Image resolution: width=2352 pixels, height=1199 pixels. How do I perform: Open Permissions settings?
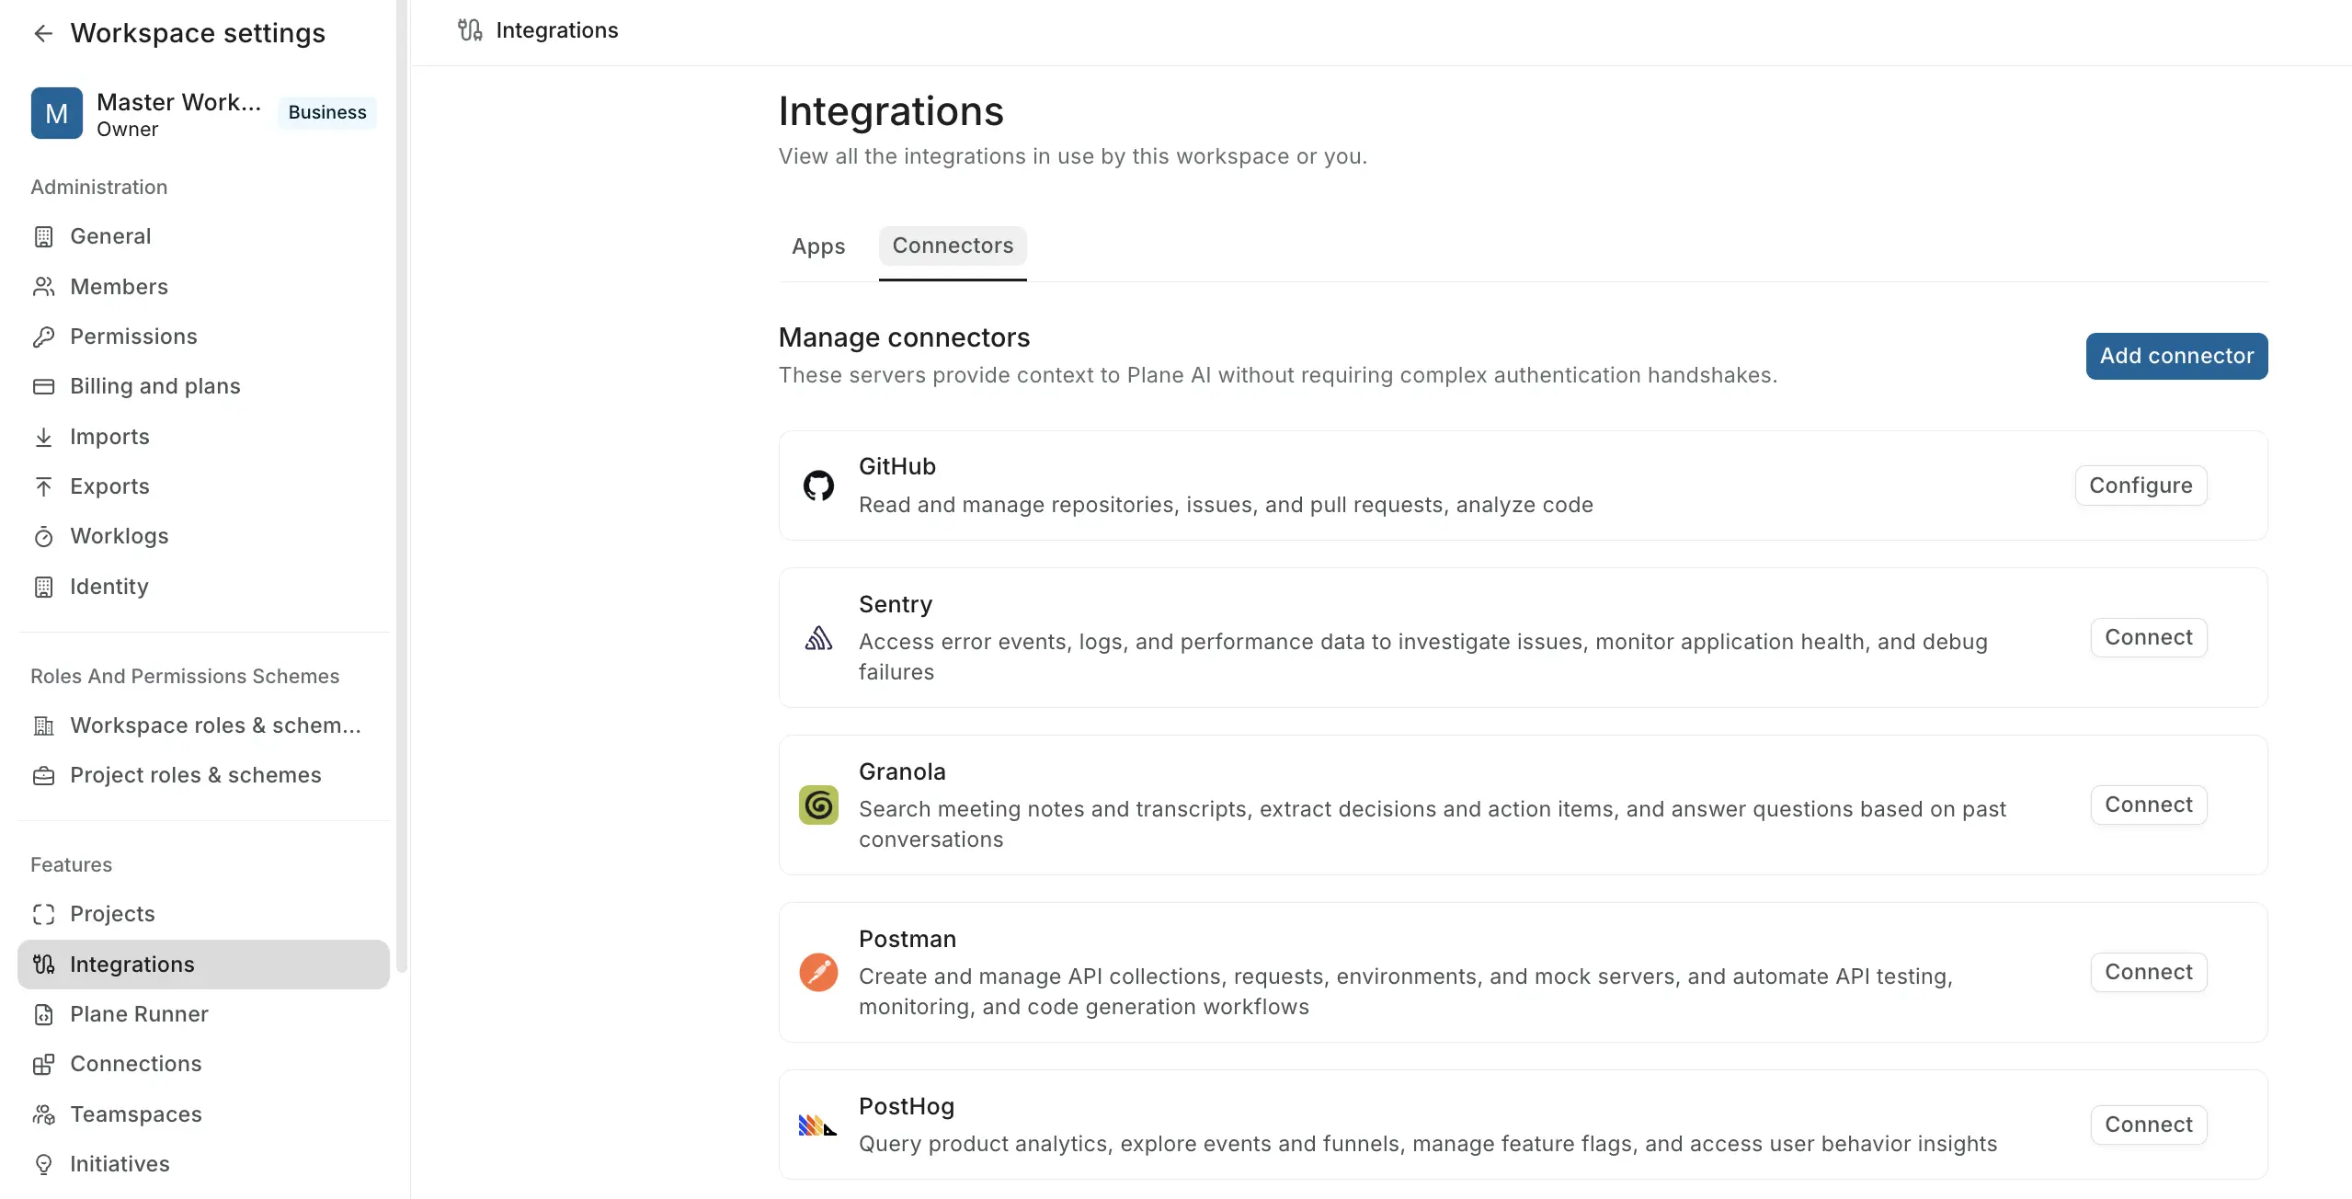(203, 337)
